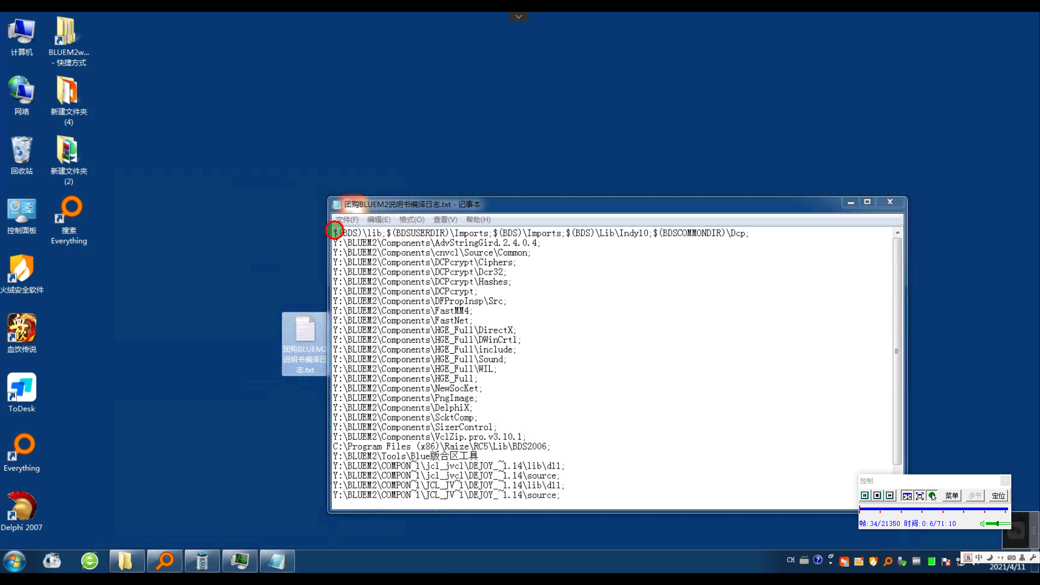The height and width of the screenshot is (585, 1040).
Task: Toggle fit-window-width view in 控制 panel
Action: pyautogui.click(x=907, y=496)
